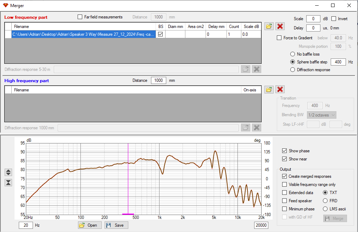This screenshot has width=358, height=232.
Task: Click the Scale dB input field
Action: (313, 19)
